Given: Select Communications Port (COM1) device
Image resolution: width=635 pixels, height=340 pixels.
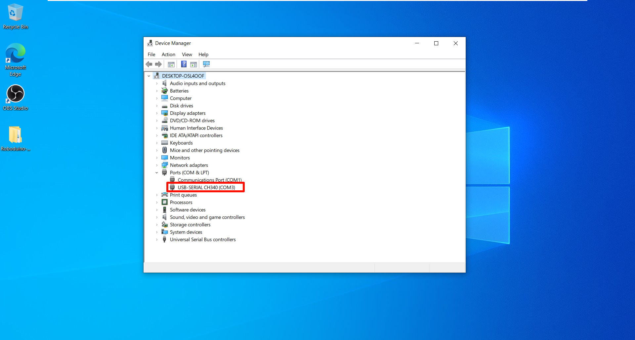Looking at the screenshot, I should pos(210,180).
